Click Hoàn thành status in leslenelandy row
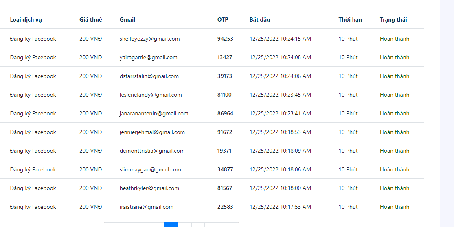This screenshot has width=454, height=227. (395, 95)
